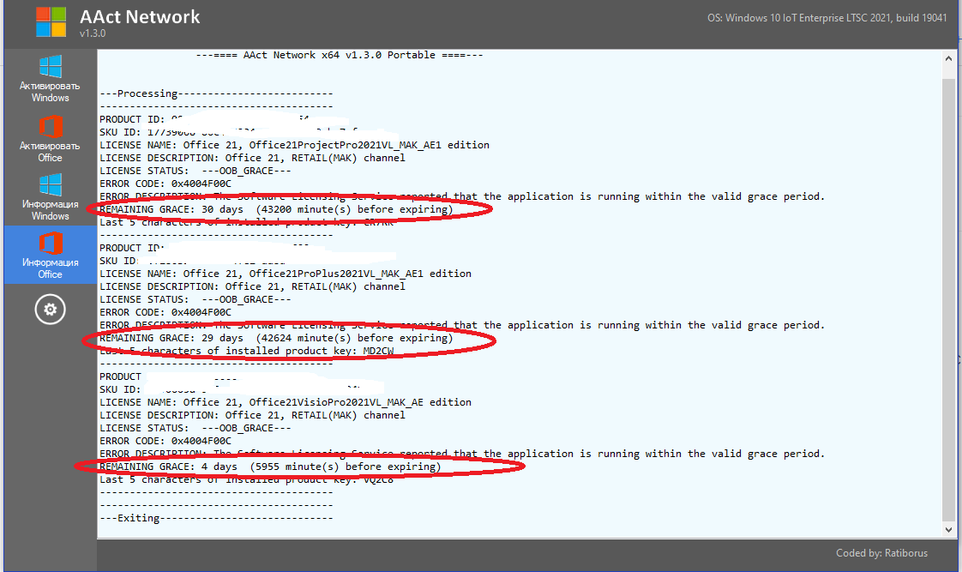This screenshot has width=962, height=572.
Task: Click the AAct Network title text
Action: pos(140,16)
